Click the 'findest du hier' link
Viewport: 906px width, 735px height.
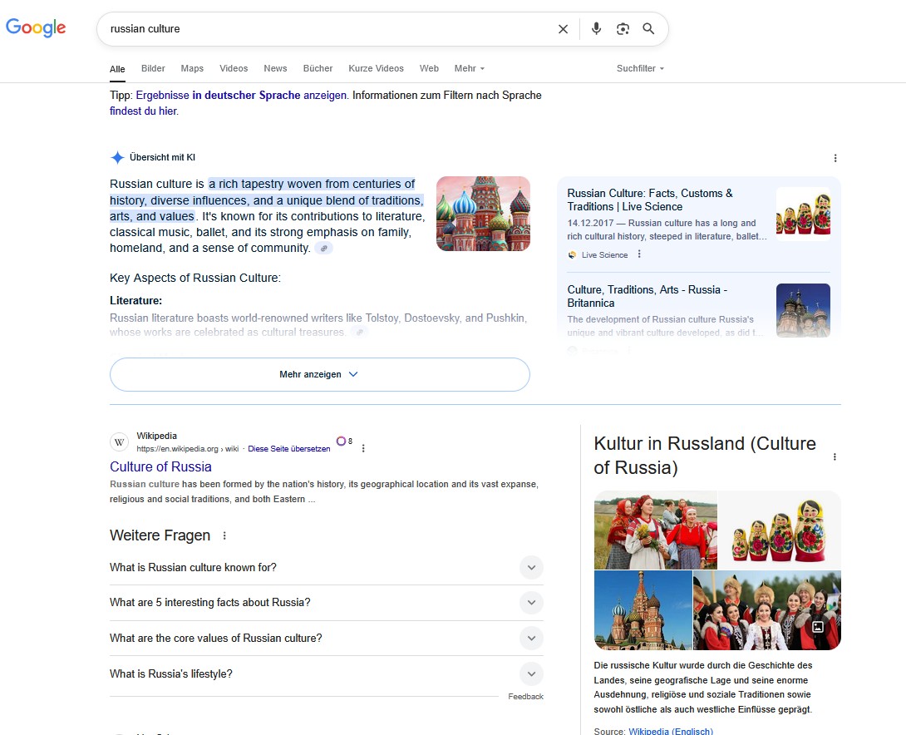point(143,111)
